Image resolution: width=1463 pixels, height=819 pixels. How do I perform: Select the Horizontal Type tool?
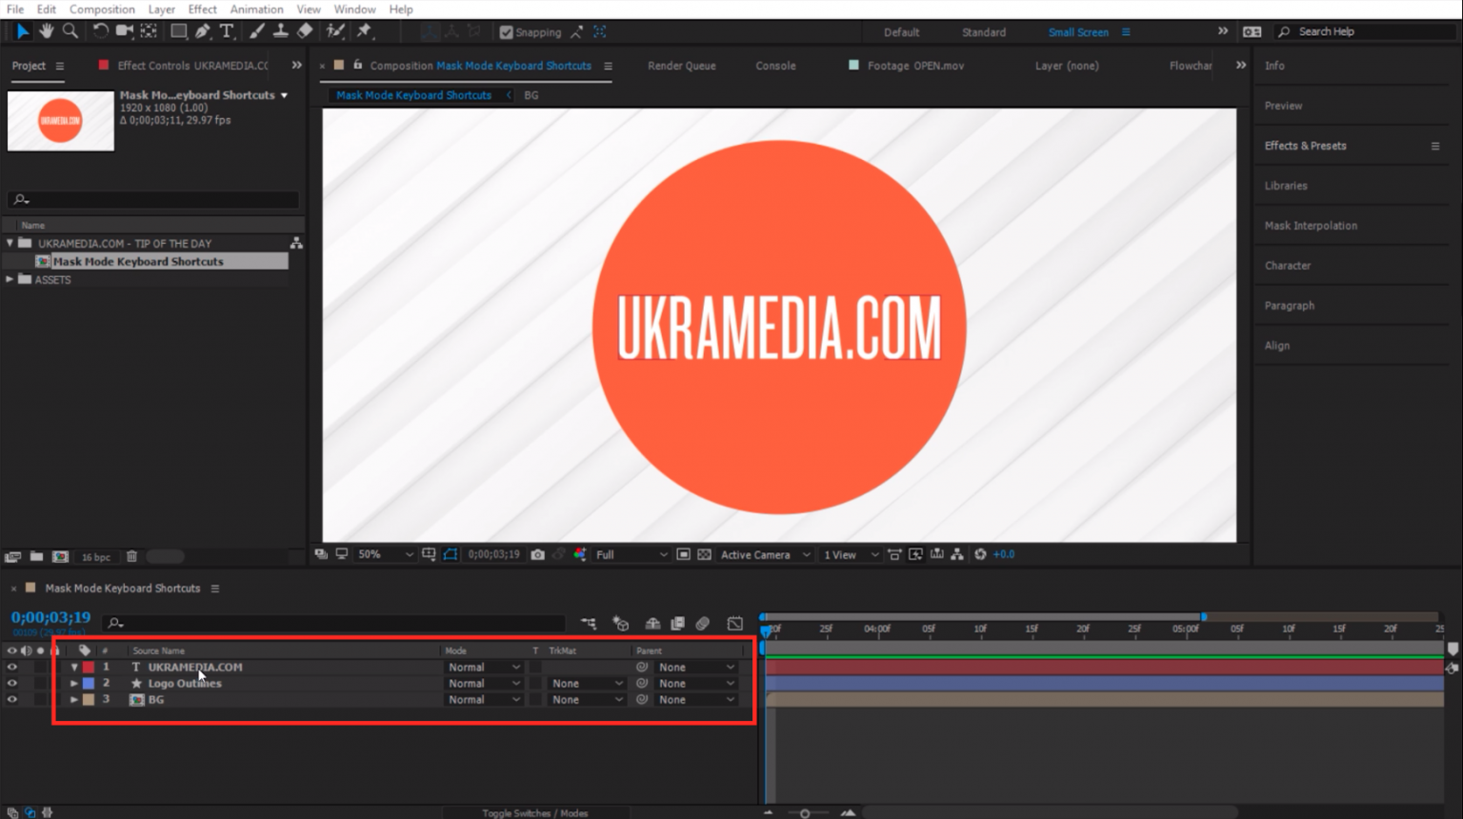227,31
